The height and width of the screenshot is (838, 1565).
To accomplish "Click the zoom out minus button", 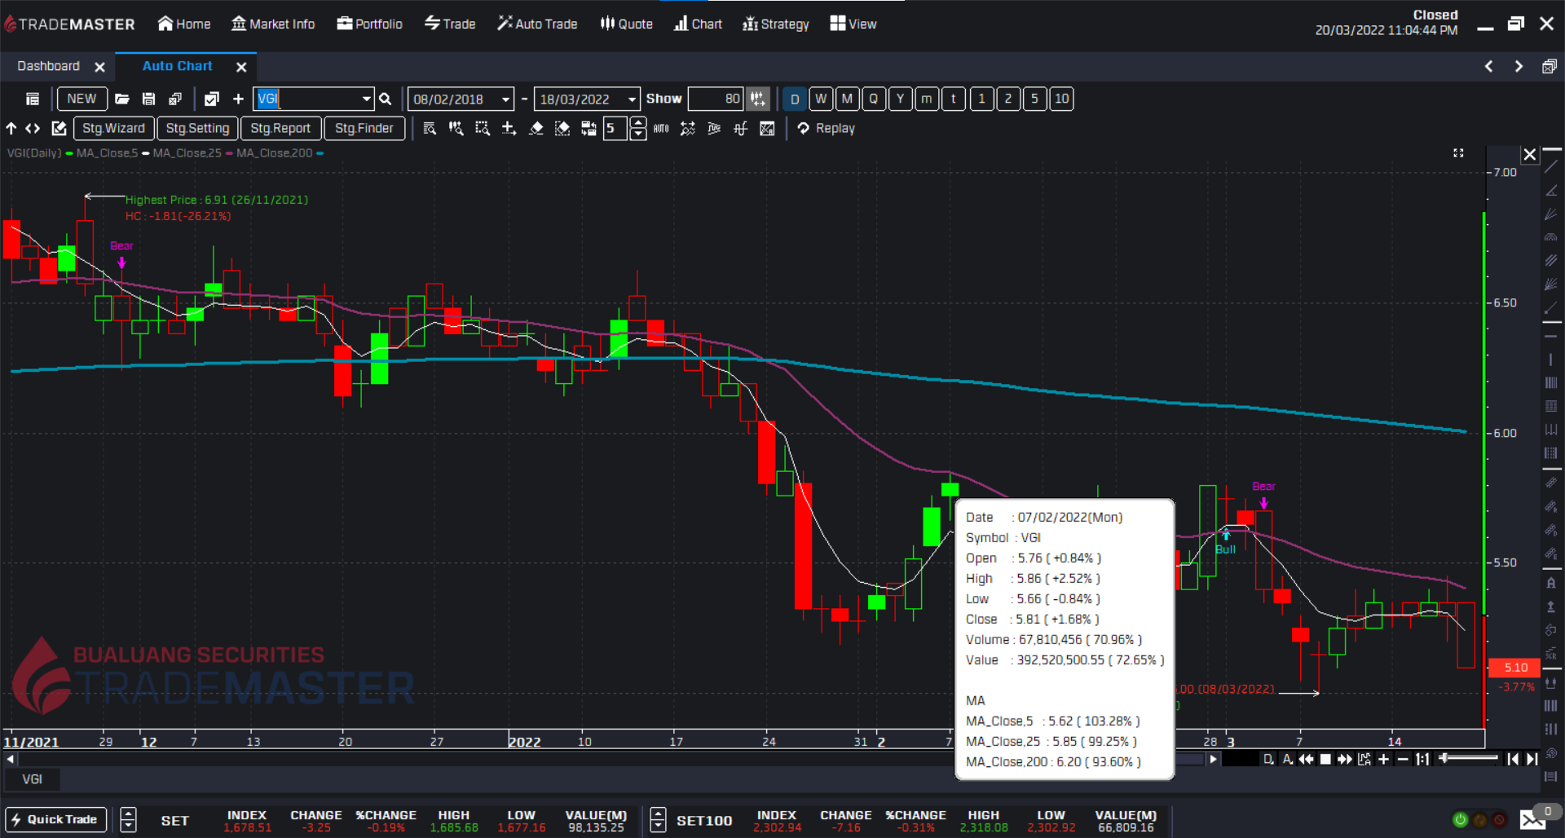I will click(1403, 759).
